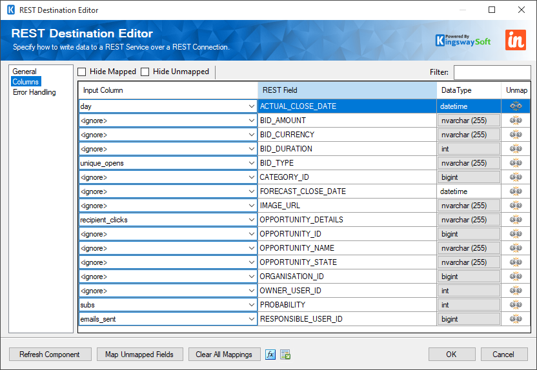Click unmap icon for OPPORTUNITY_ID row
The height and width of the screenshot is (370, 537).
click(x=516, y=234)
